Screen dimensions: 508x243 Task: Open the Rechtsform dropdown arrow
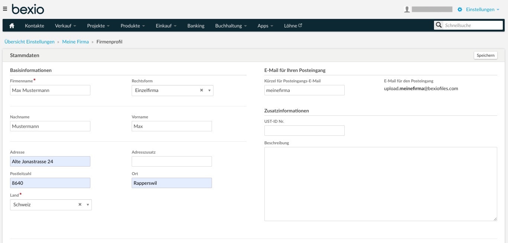(209, 91)
